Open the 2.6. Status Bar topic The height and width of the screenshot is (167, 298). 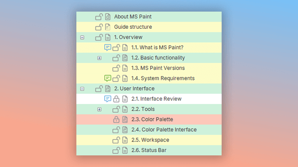coord(149,150)
